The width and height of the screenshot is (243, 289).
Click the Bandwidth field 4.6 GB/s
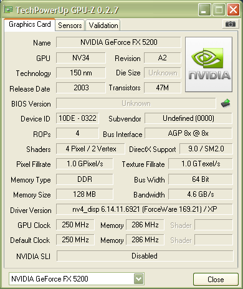(201, 194)
